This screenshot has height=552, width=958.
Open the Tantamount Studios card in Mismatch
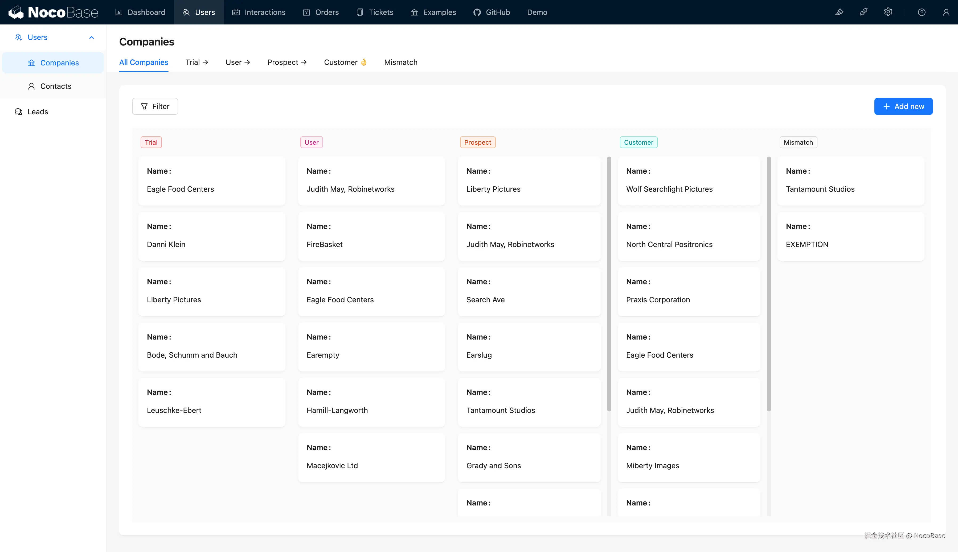coord(850,181)
